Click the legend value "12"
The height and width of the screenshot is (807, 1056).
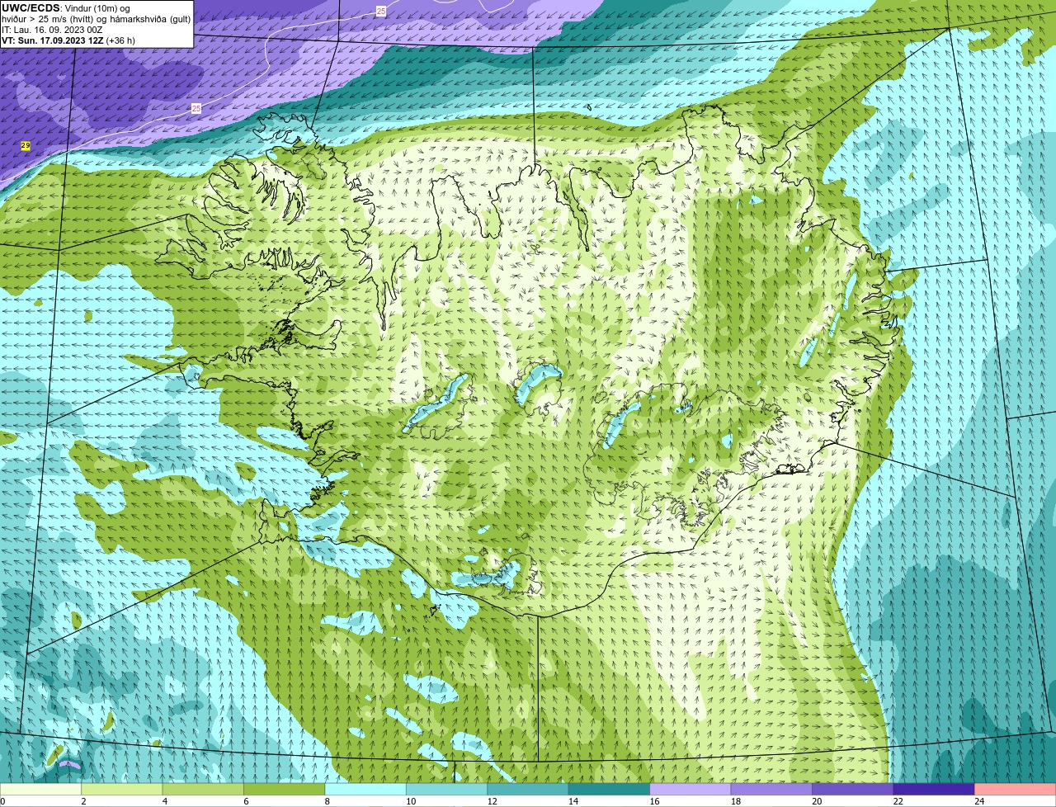[x=492, y=801]
